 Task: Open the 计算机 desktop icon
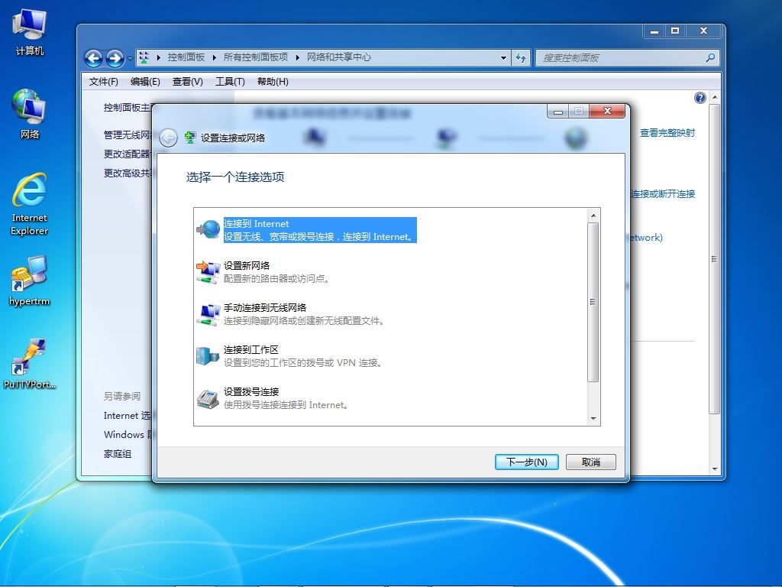(x=30, y=32)
